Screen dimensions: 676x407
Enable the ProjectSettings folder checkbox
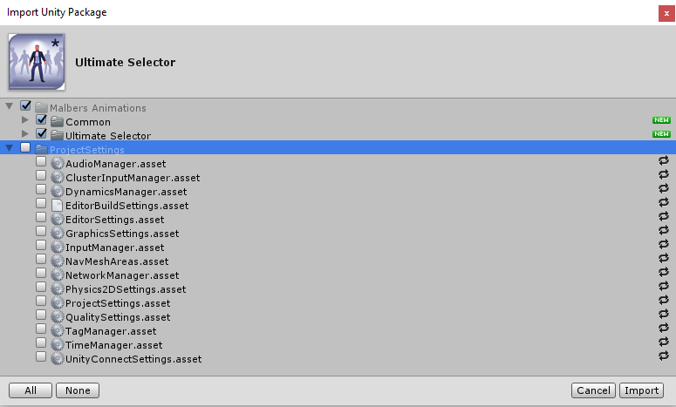point(25,147)
